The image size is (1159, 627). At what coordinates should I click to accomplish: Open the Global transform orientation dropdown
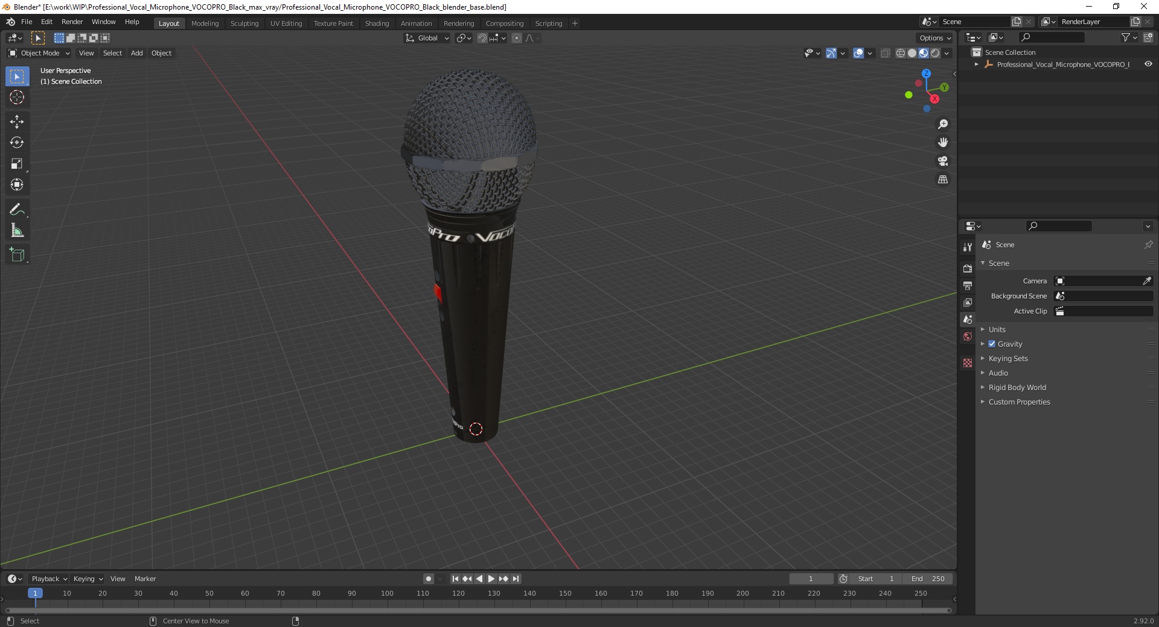pyautogui.click(x=427, y=38)
